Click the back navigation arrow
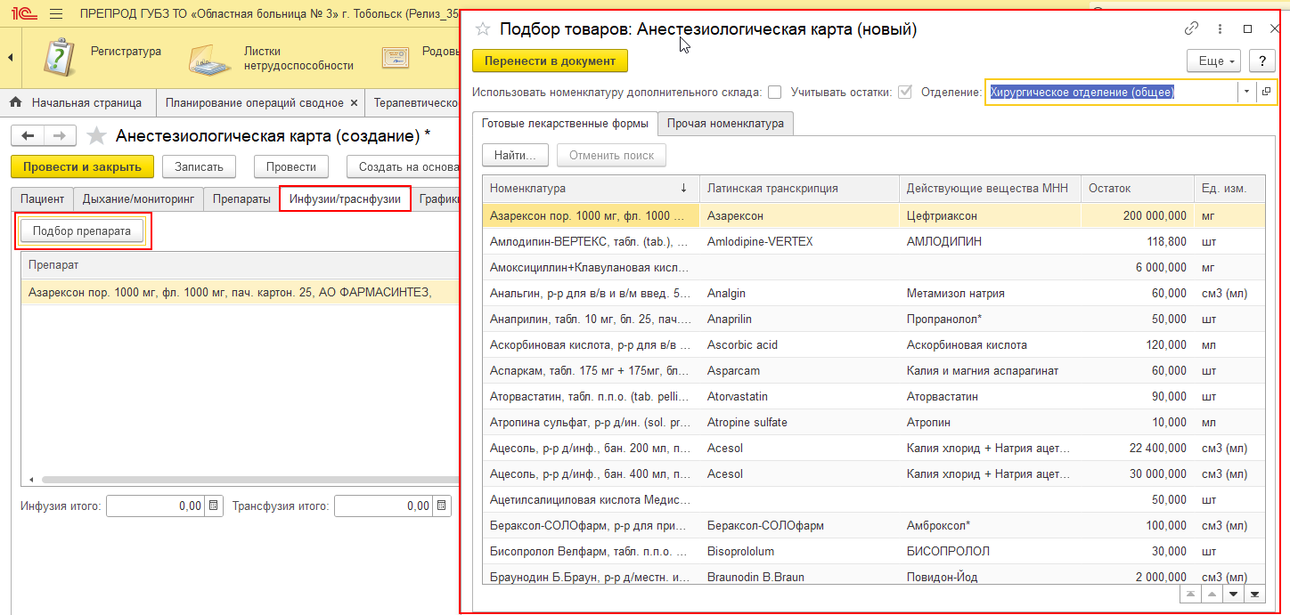The width and height of the screenshot is (1290, 615). [28, 136]
